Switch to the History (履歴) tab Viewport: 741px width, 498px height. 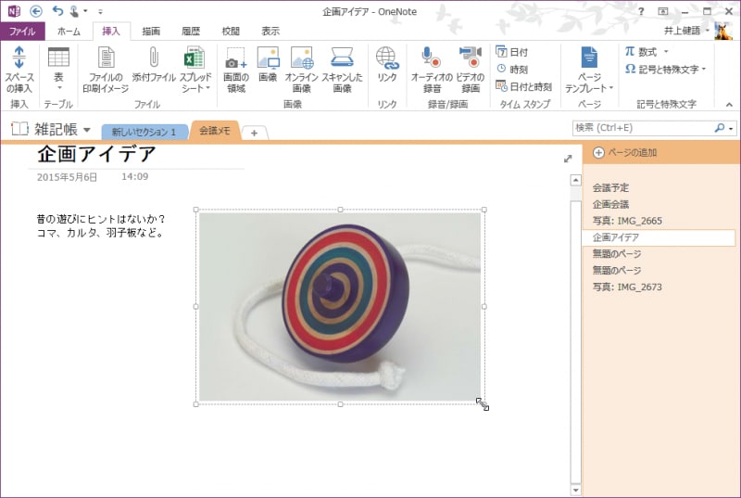191,32
